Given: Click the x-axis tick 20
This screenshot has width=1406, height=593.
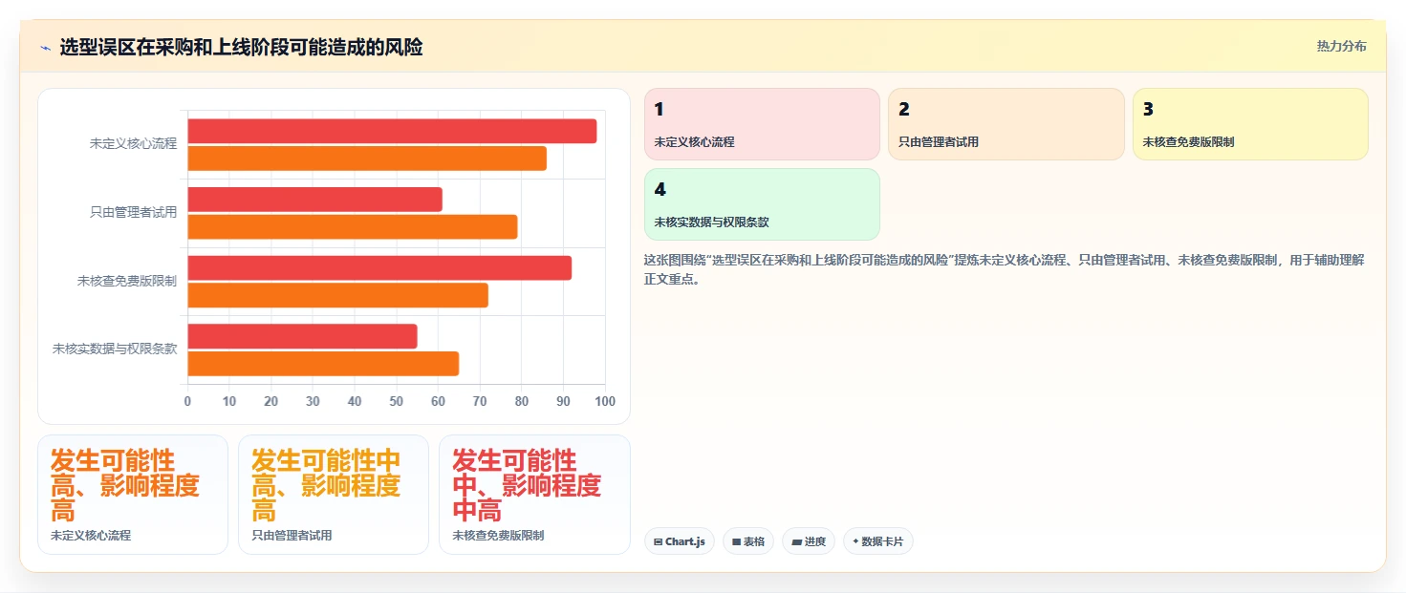Looking at the screenshot, I should point(271,401).
